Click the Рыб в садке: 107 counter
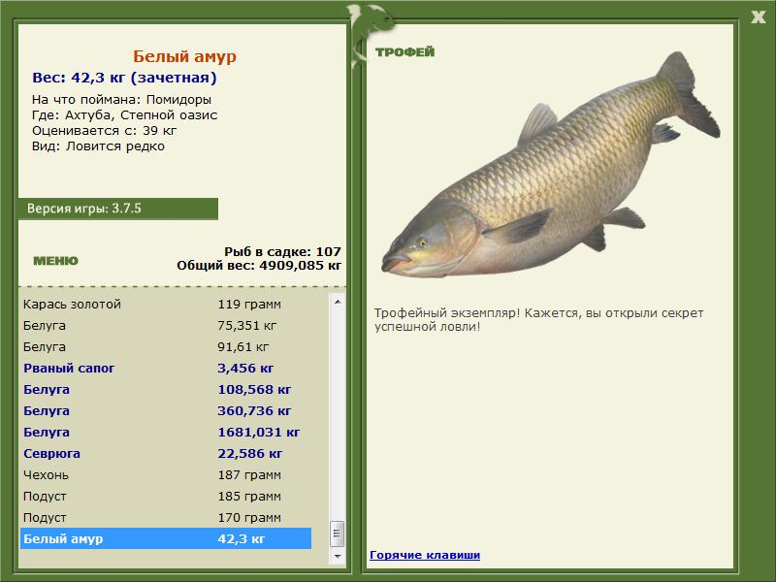The height and width of the screenshot is (582, 776). click(x=282, y=252)
